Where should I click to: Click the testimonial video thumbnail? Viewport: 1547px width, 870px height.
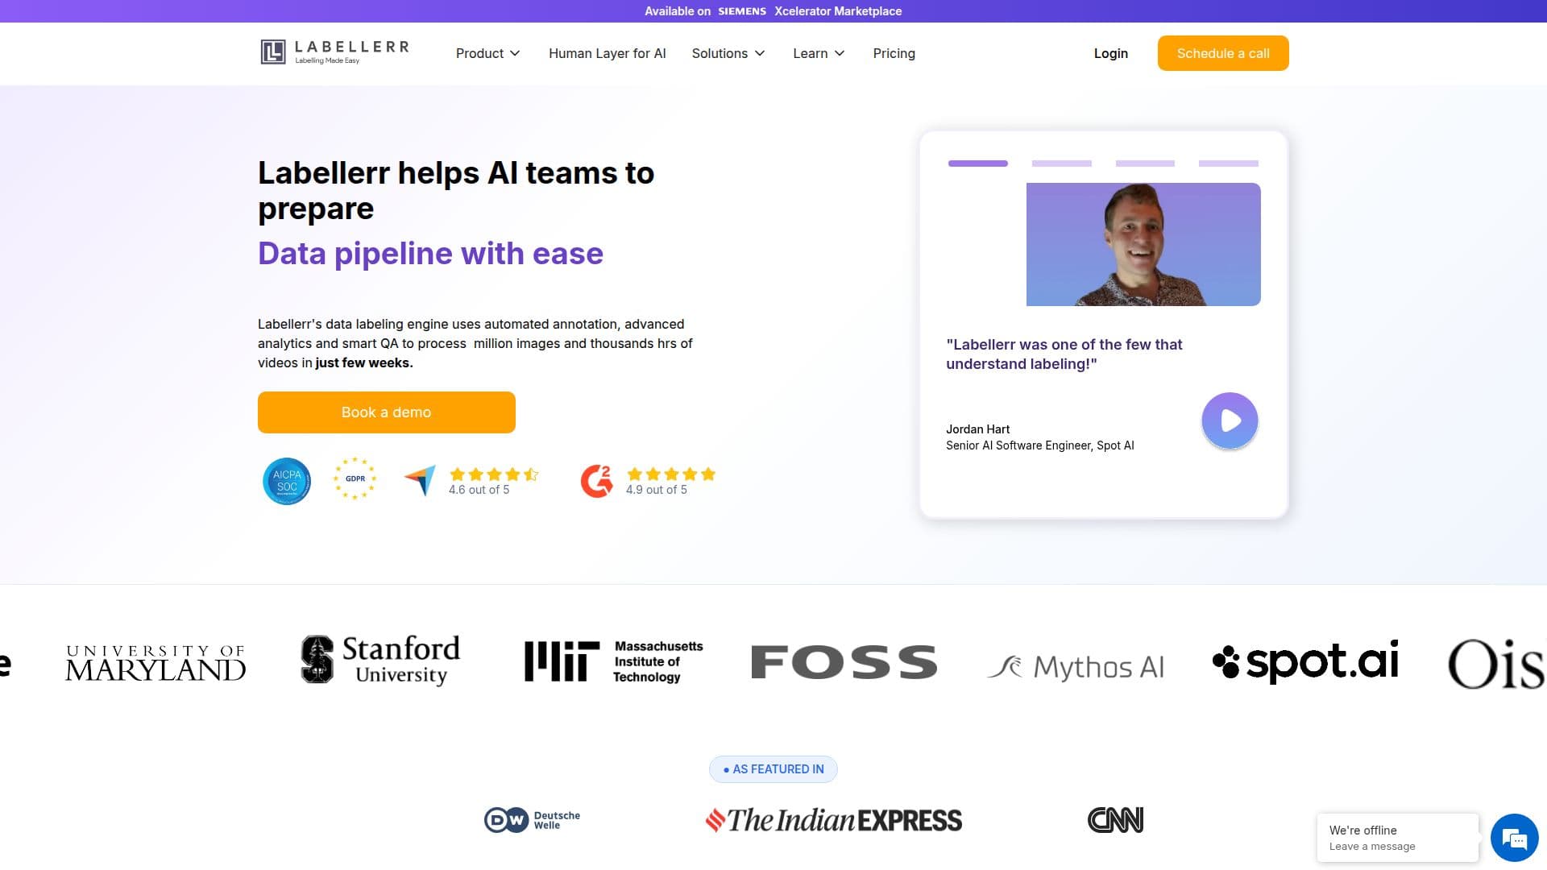(1143, 244)
